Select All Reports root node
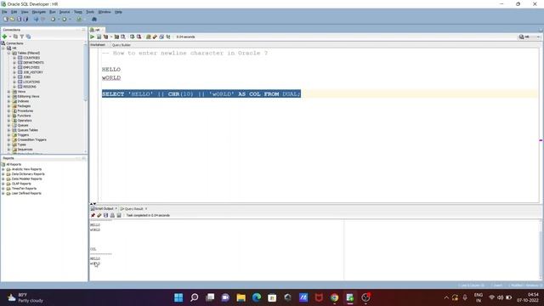Viewport: 544px width, 306px height. [14, 164]
